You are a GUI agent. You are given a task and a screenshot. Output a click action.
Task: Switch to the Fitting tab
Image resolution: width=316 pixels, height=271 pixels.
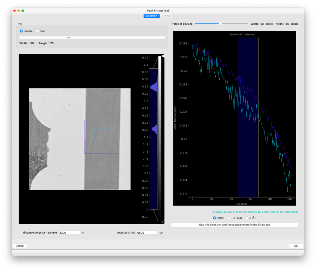pos(166,16)
